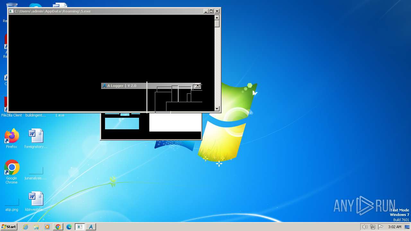Launch Internet Explorer from the taskbar
Viewport: 411px width, 231px height.
coord(26,227)
